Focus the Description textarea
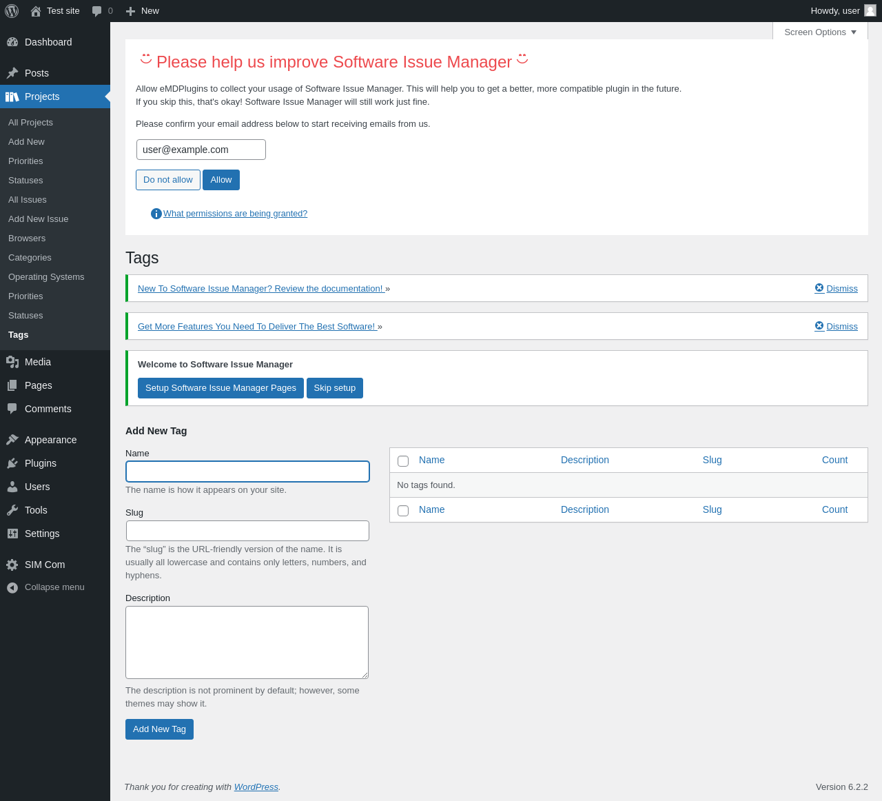The image size is (882, 801). (x=247, y=642)
